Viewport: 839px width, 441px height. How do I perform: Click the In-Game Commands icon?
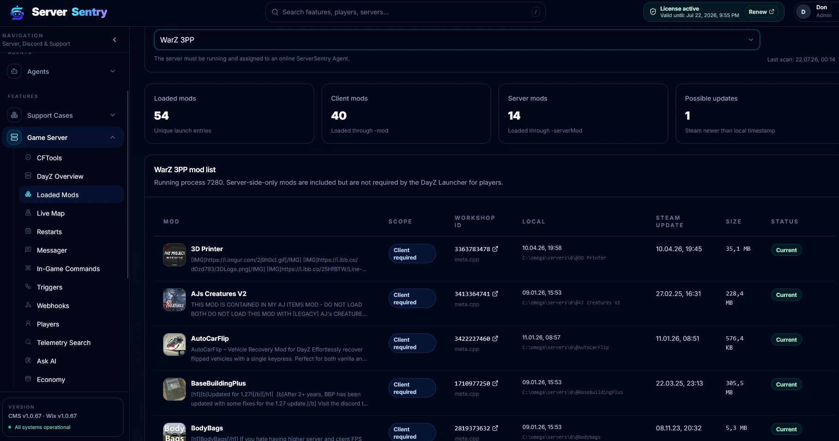[x=28, y=268]
